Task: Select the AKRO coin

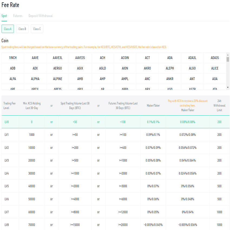Action: point(147,68)
